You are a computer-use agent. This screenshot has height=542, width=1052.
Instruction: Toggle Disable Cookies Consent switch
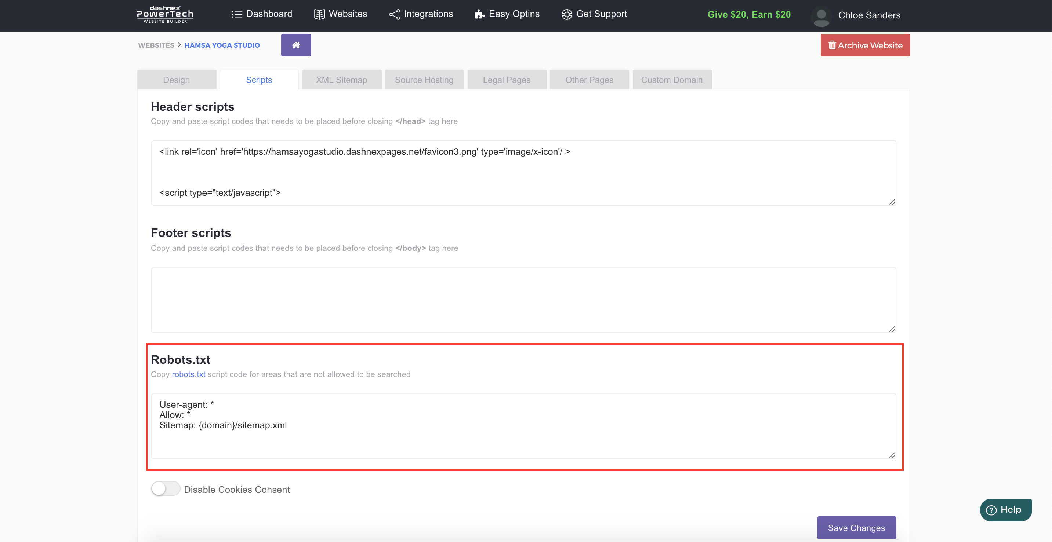tap(166, 488)
